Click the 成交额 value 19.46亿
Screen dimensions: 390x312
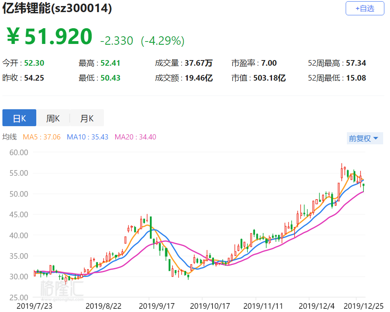point(199,78)
